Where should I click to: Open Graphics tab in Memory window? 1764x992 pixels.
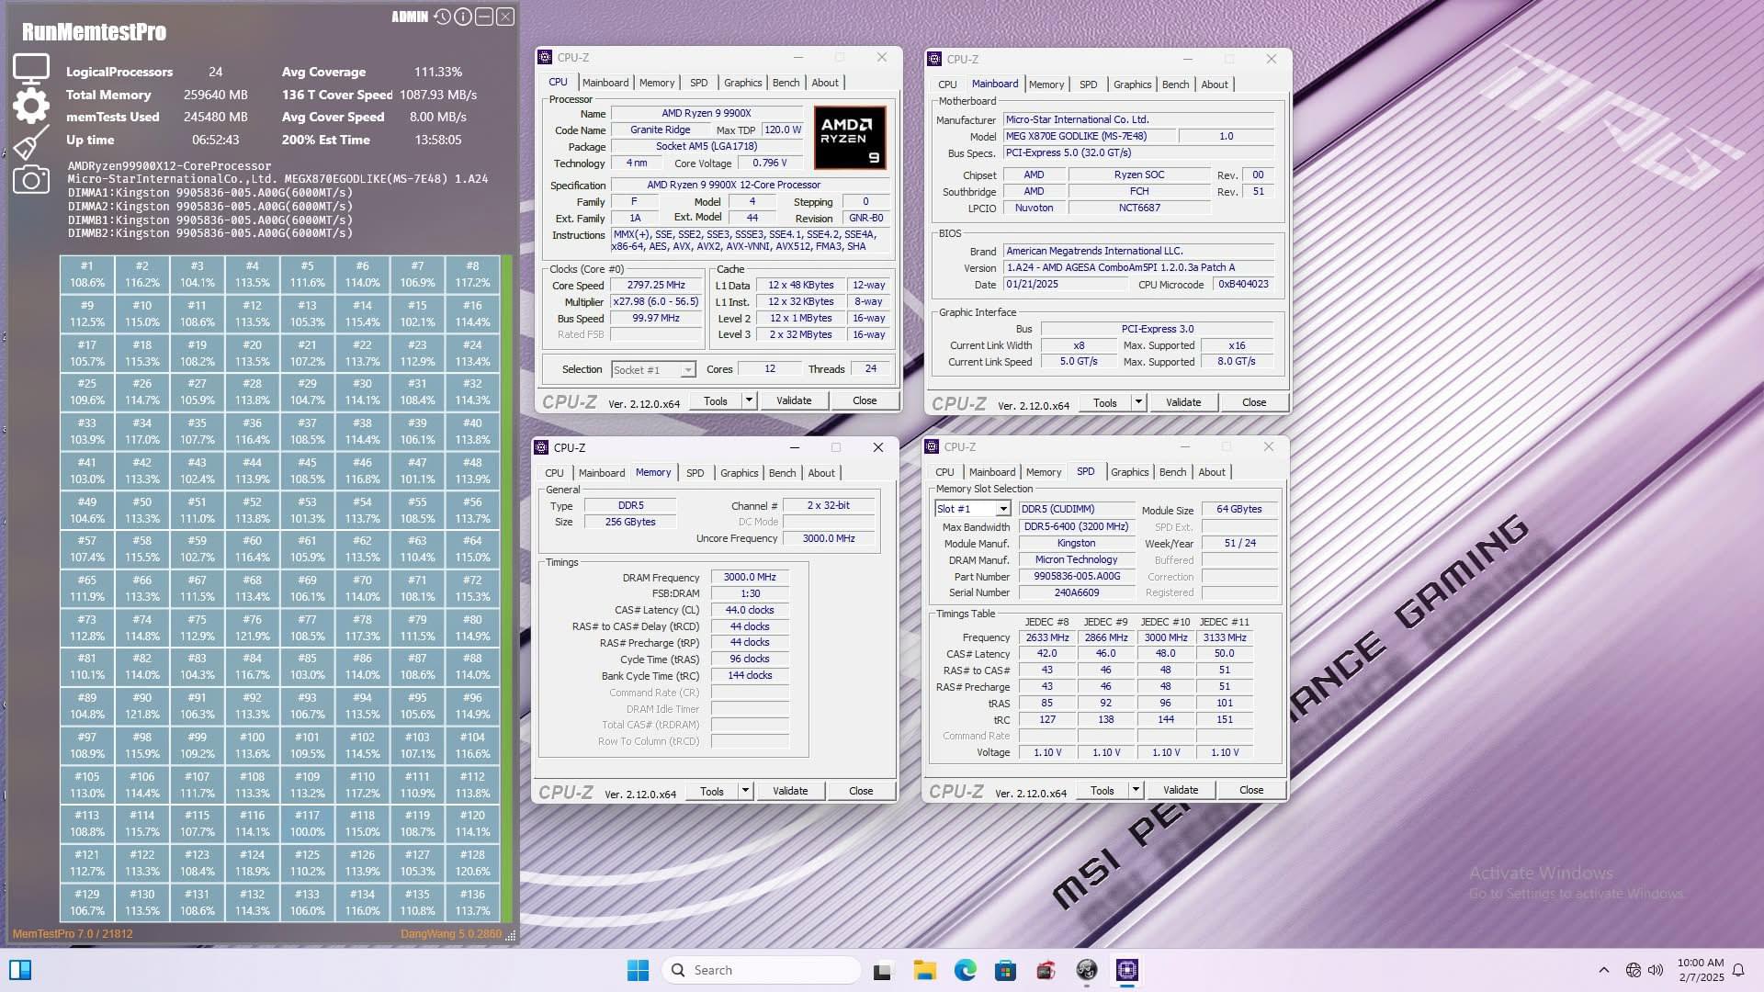(x=739, y=473)
